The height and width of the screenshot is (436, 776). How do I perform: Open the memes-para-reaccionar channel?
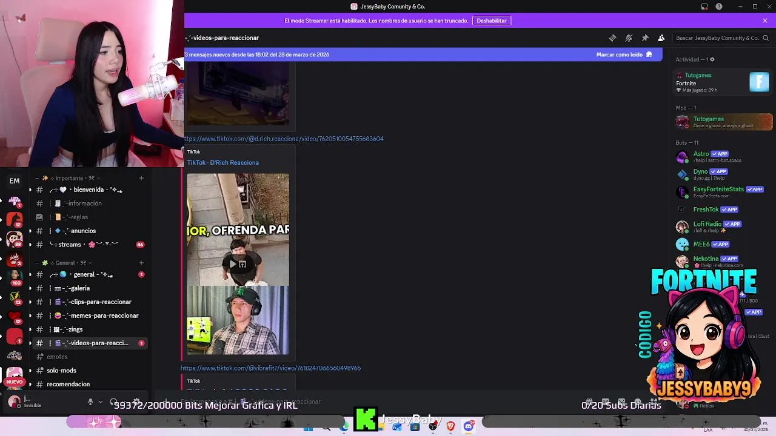pos(90,315)
